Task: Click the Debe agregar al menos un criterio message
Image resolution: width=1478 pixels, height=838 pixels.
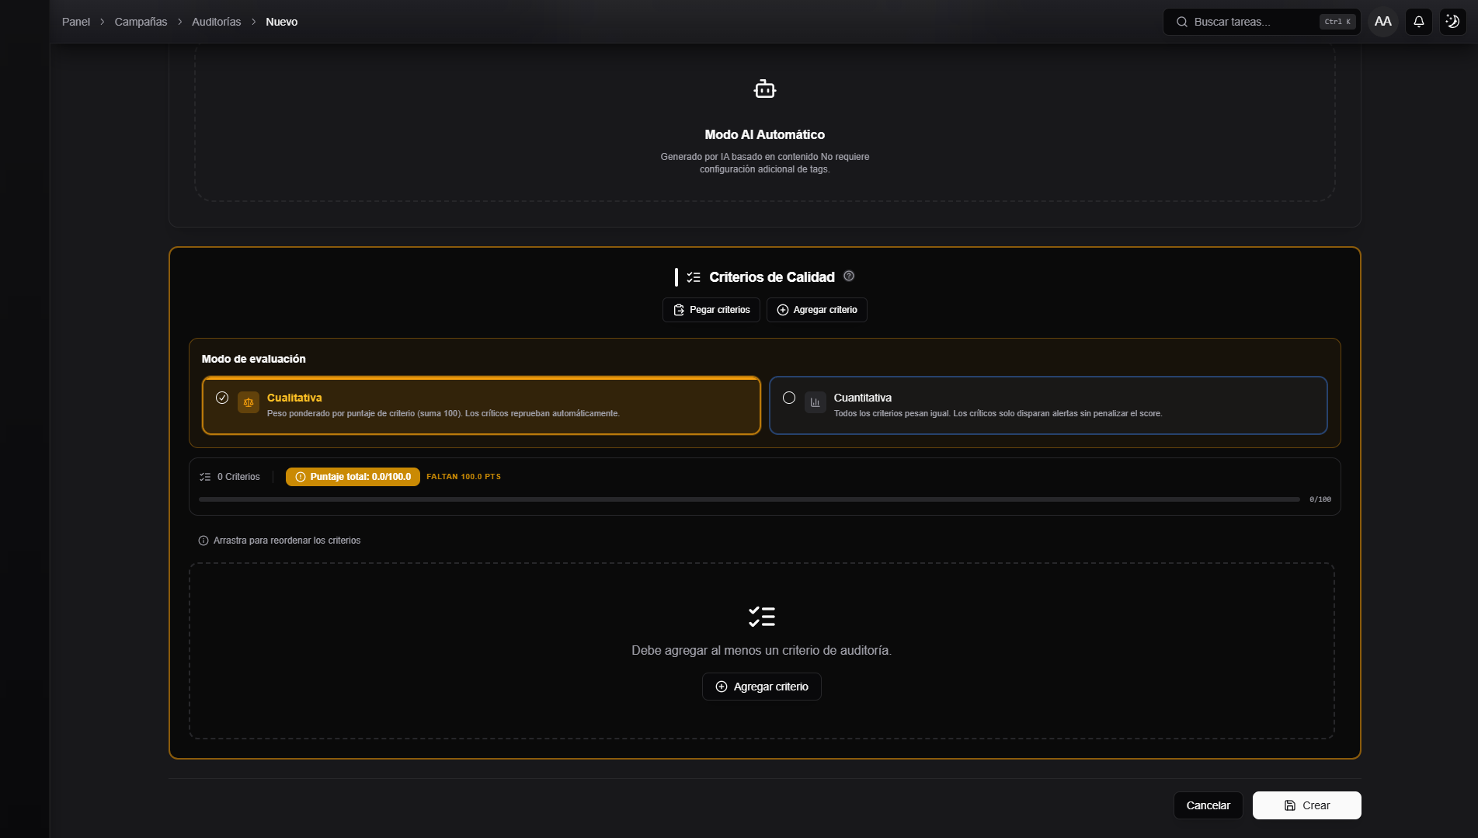Action: [x=761, y=650]
